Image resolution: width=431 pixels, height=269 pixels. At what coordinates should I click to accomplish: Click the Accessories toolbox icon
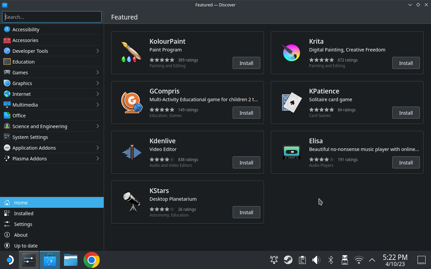[7, 40]
